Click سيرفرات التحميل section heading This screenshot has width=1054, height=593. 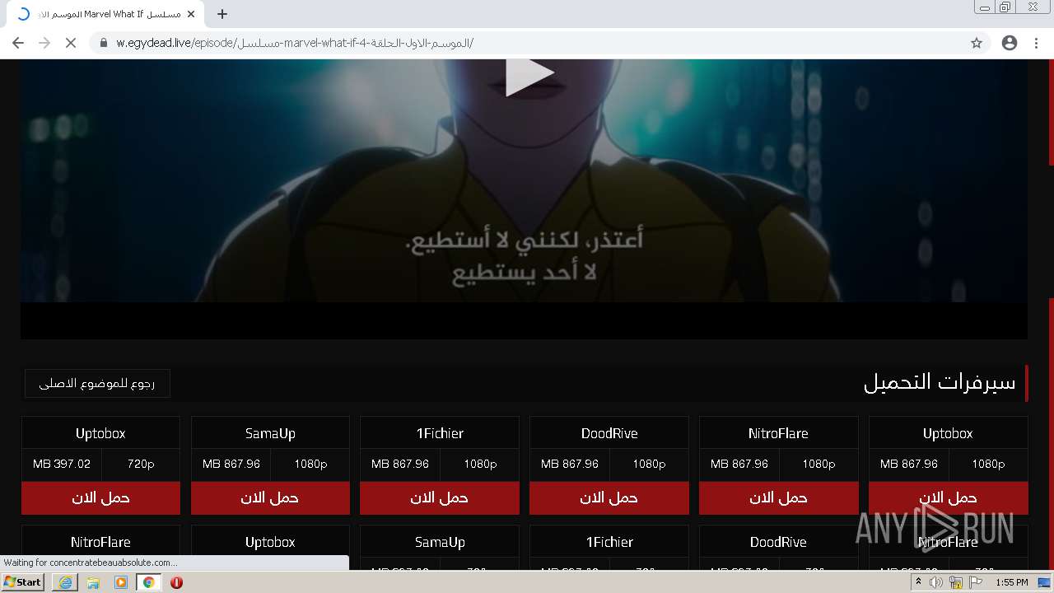(x=940, y=382)
